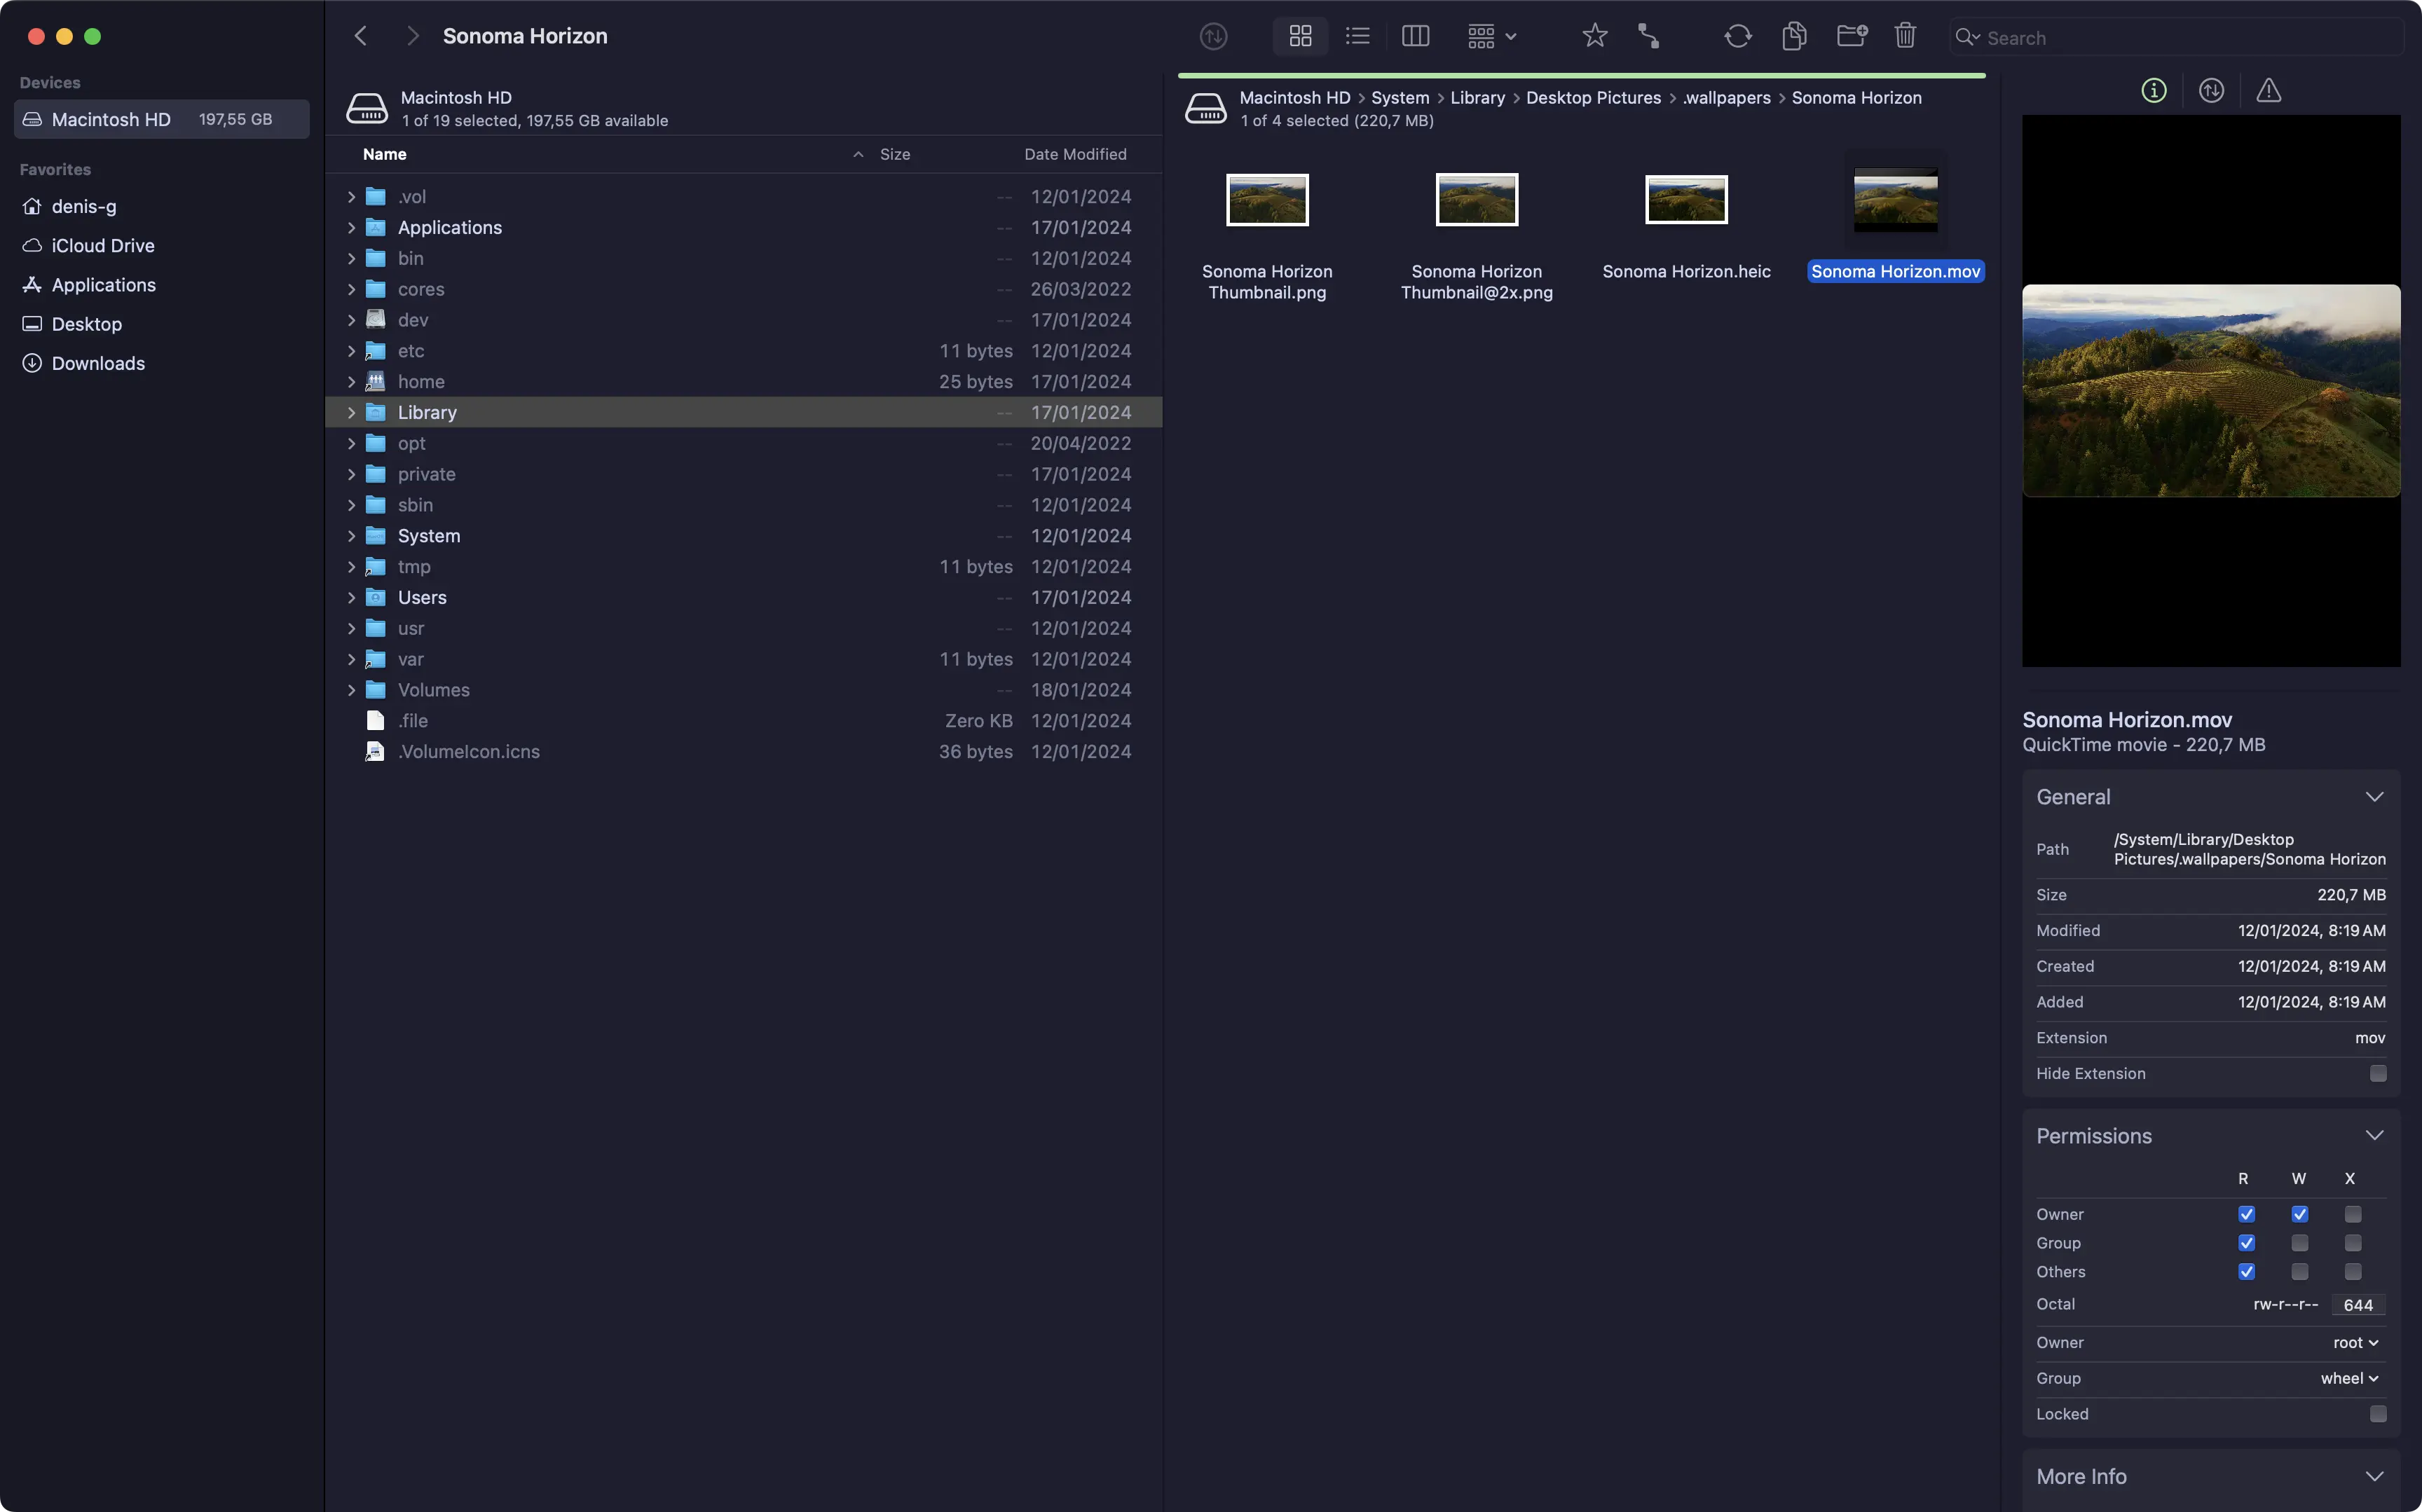Click the refresh arrows icon
Screen dimensions: 2422x1512
[x=1737, y=37]
